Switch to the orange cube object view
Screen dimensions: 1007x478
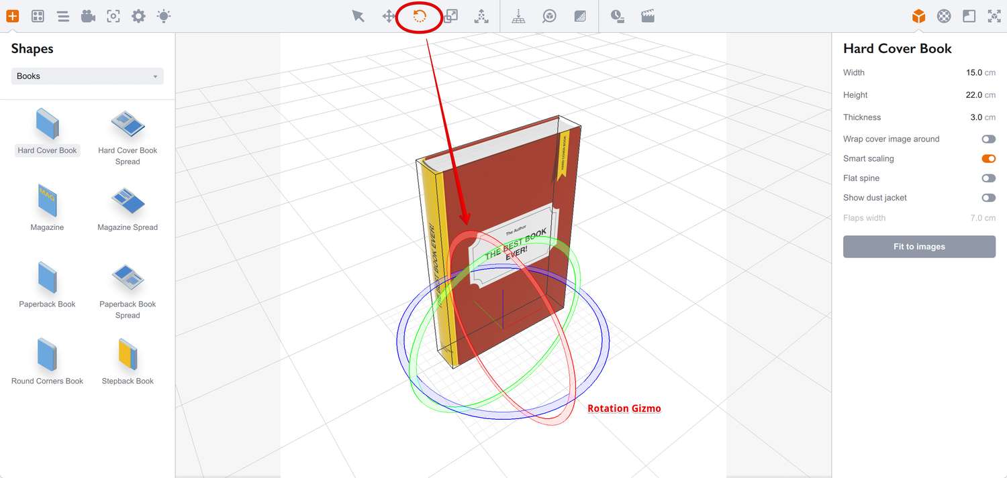pos(919,16)
